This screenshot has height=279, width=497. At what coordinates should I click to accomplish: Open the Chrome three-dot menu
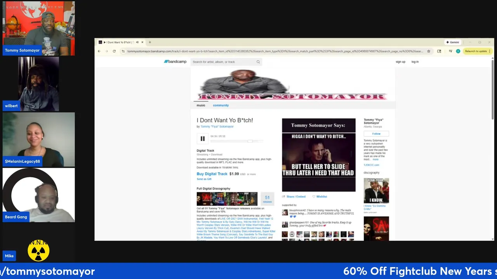[x=490, y=51]
